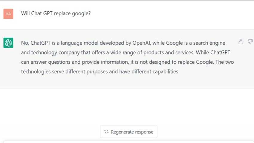This screenshot has height=143, width=254.
Task: Click the circular arrows regenerate icon
Action: click(106, 132)
